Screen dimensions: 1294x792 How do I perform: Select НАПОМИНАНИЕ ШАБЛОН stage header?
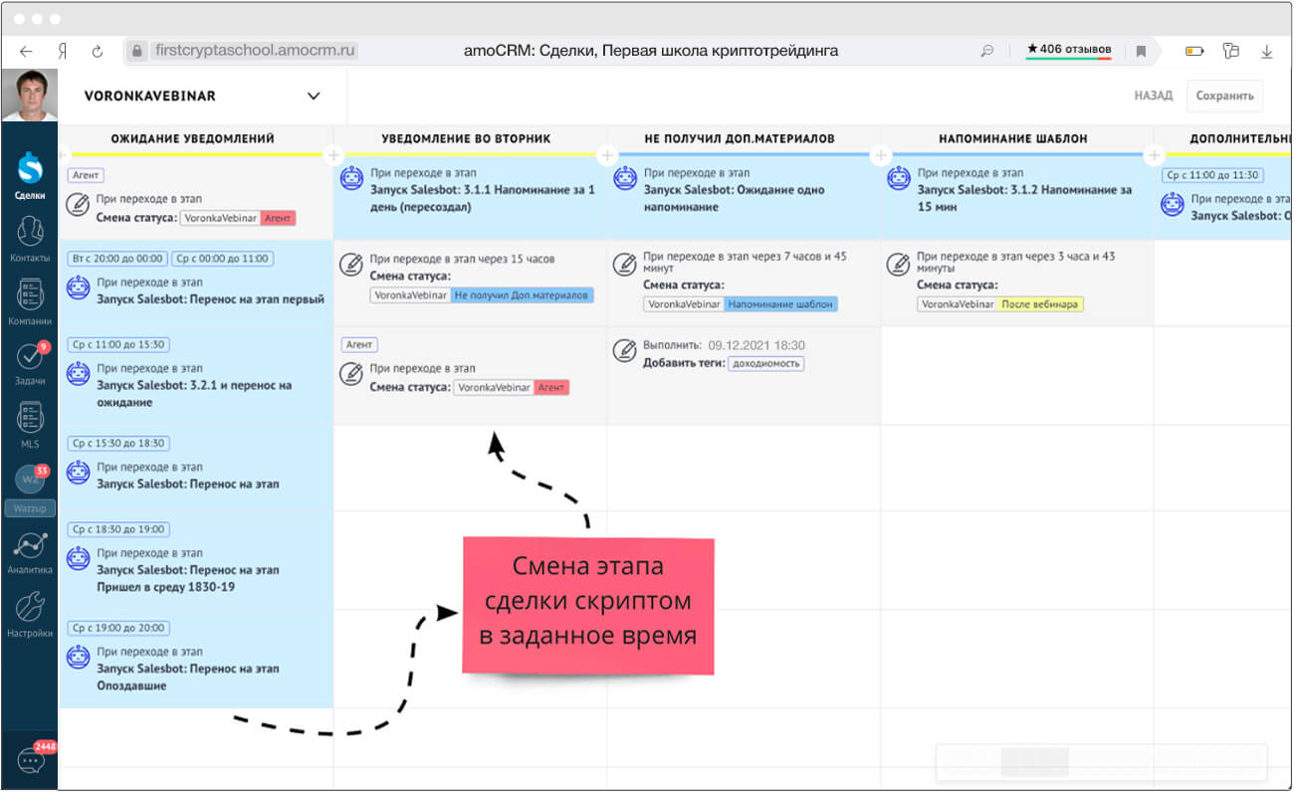(1013, 138)
